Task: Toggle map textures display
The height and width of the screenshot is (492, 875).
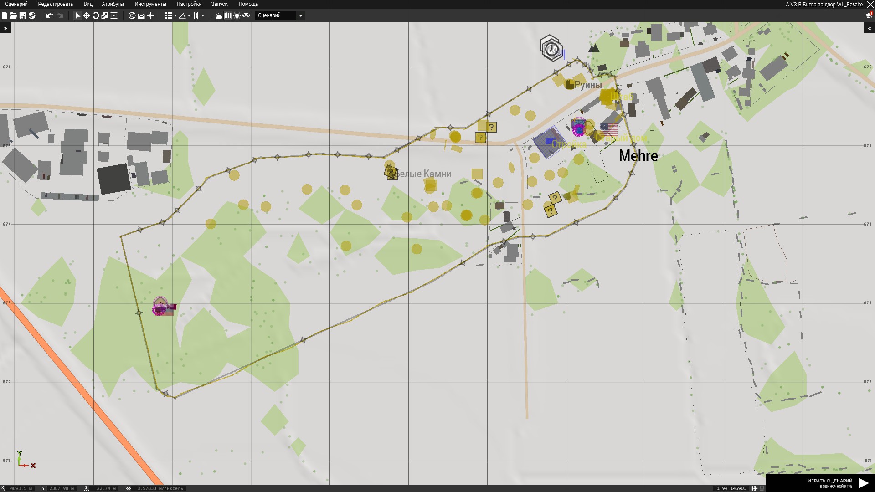Action: tap(228, 15)
